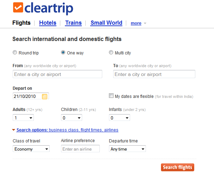Click the To city input field
The height and width of the screenshot is (176, 214).
(154, 74)
